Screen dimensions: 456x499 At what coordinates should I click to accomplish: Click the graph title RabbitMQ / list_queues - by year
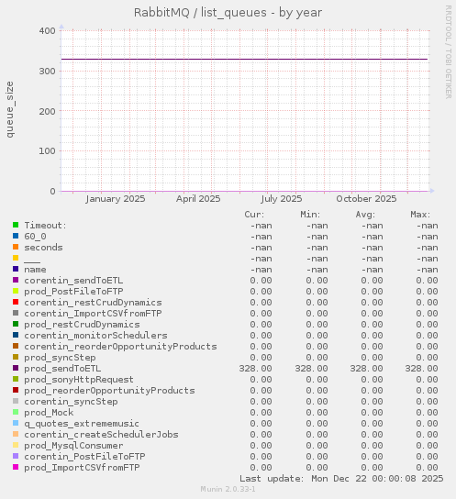(x=228, y=13)
